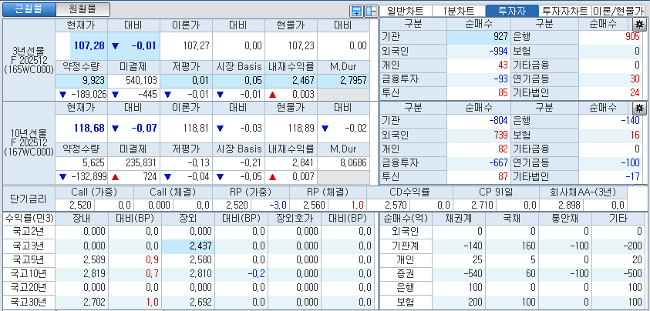This screenshot has width=650, height=311.
Task: Click the M.Dur value 2.7957
Action: click(353, 80)
